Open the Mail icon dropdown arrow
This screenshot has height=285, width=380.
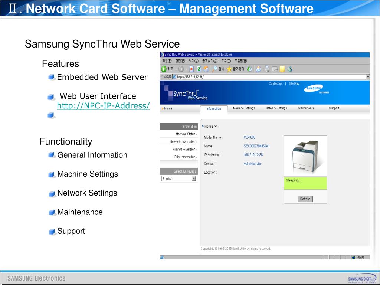point(262,69)
